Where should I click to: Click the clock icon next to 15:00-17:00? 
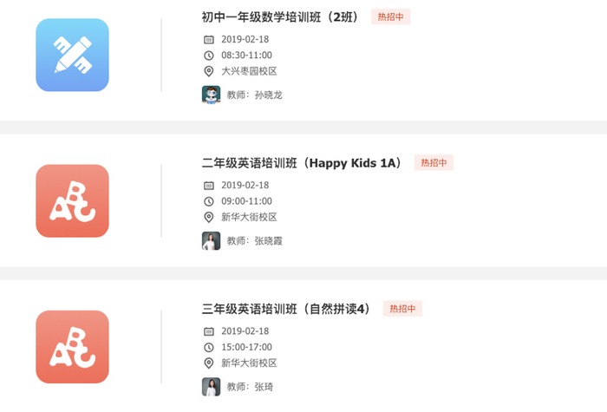click(208, 347)
